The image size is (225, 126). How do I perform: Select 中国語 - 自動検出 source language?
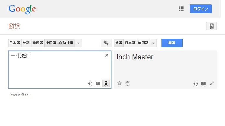[x=60, y=43]
